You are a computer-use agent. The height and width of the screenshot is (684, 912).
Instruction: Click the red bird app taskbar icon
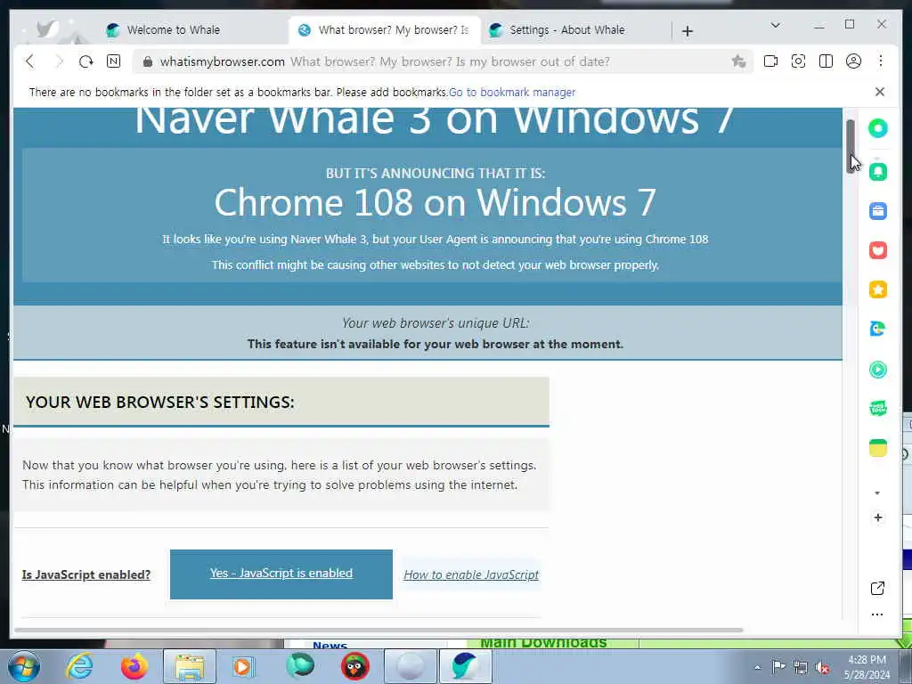tap(354, 666)
